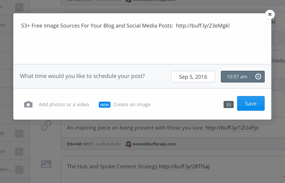Click kevan@bufferapp.com in post footer
285x183 pixels.
pos(154,144)
